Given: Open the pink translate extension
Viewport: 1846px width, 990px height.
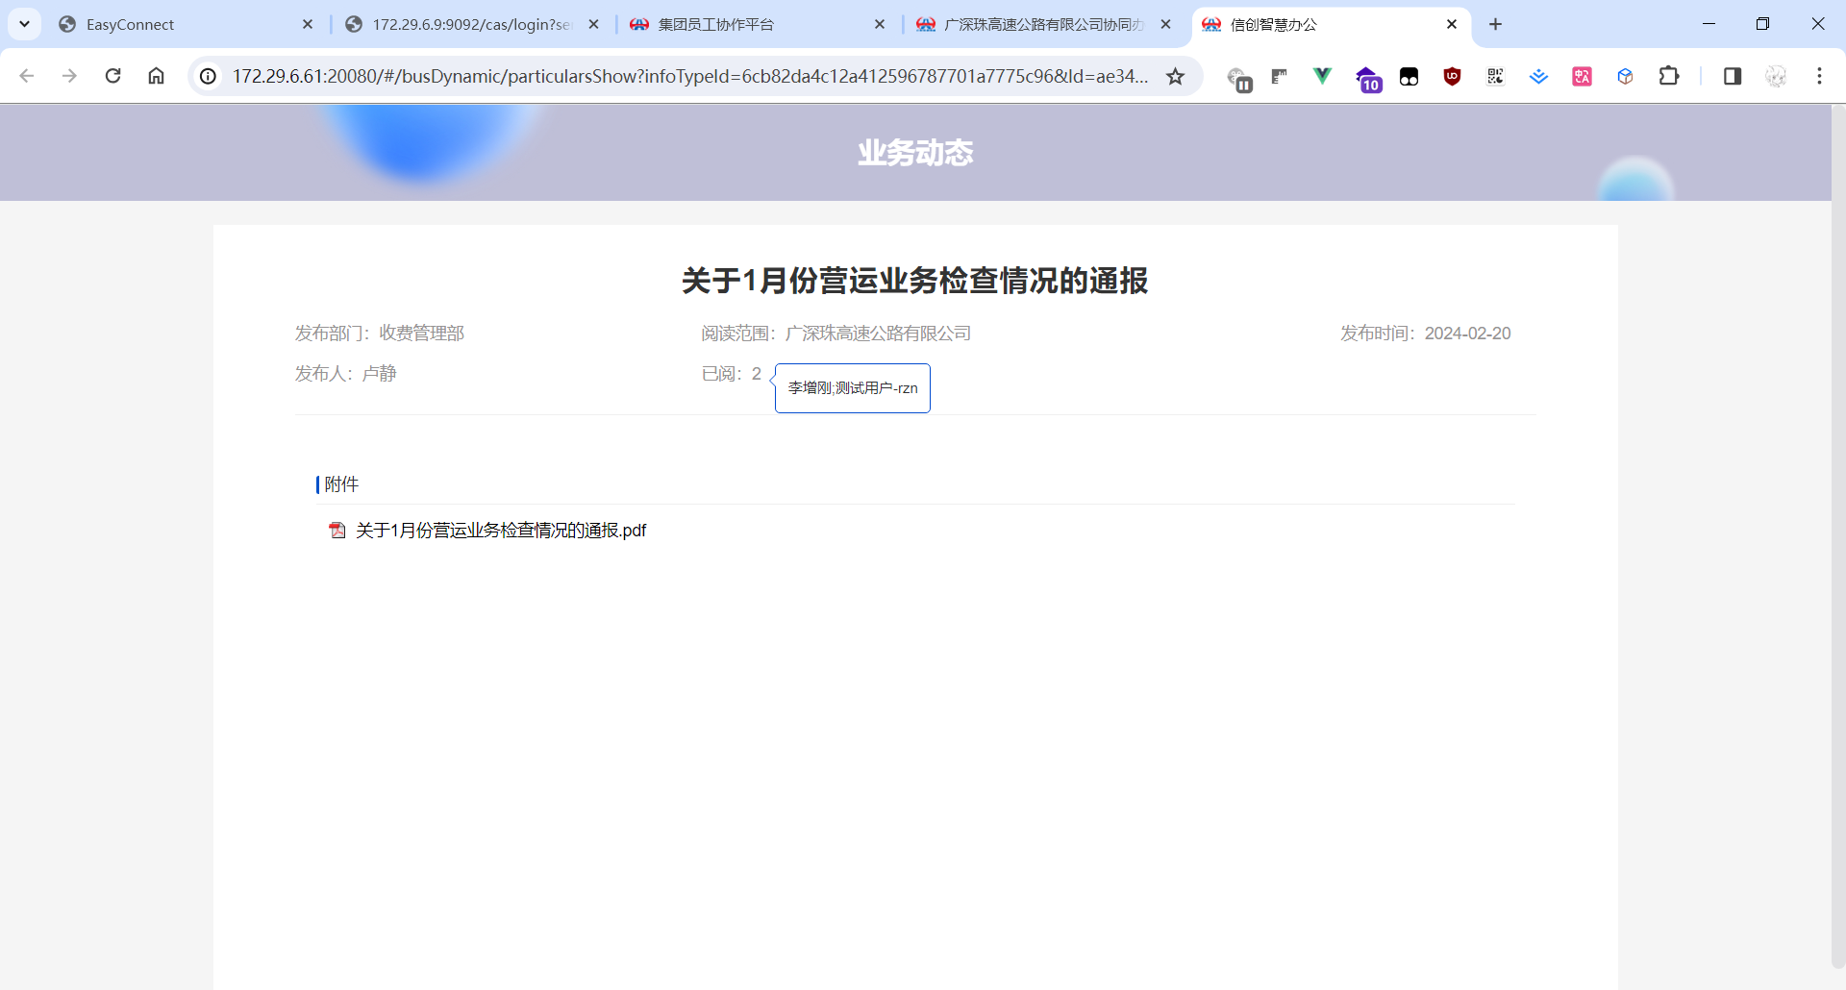Looking at the screenshot, I should [x=1582, y=76].
